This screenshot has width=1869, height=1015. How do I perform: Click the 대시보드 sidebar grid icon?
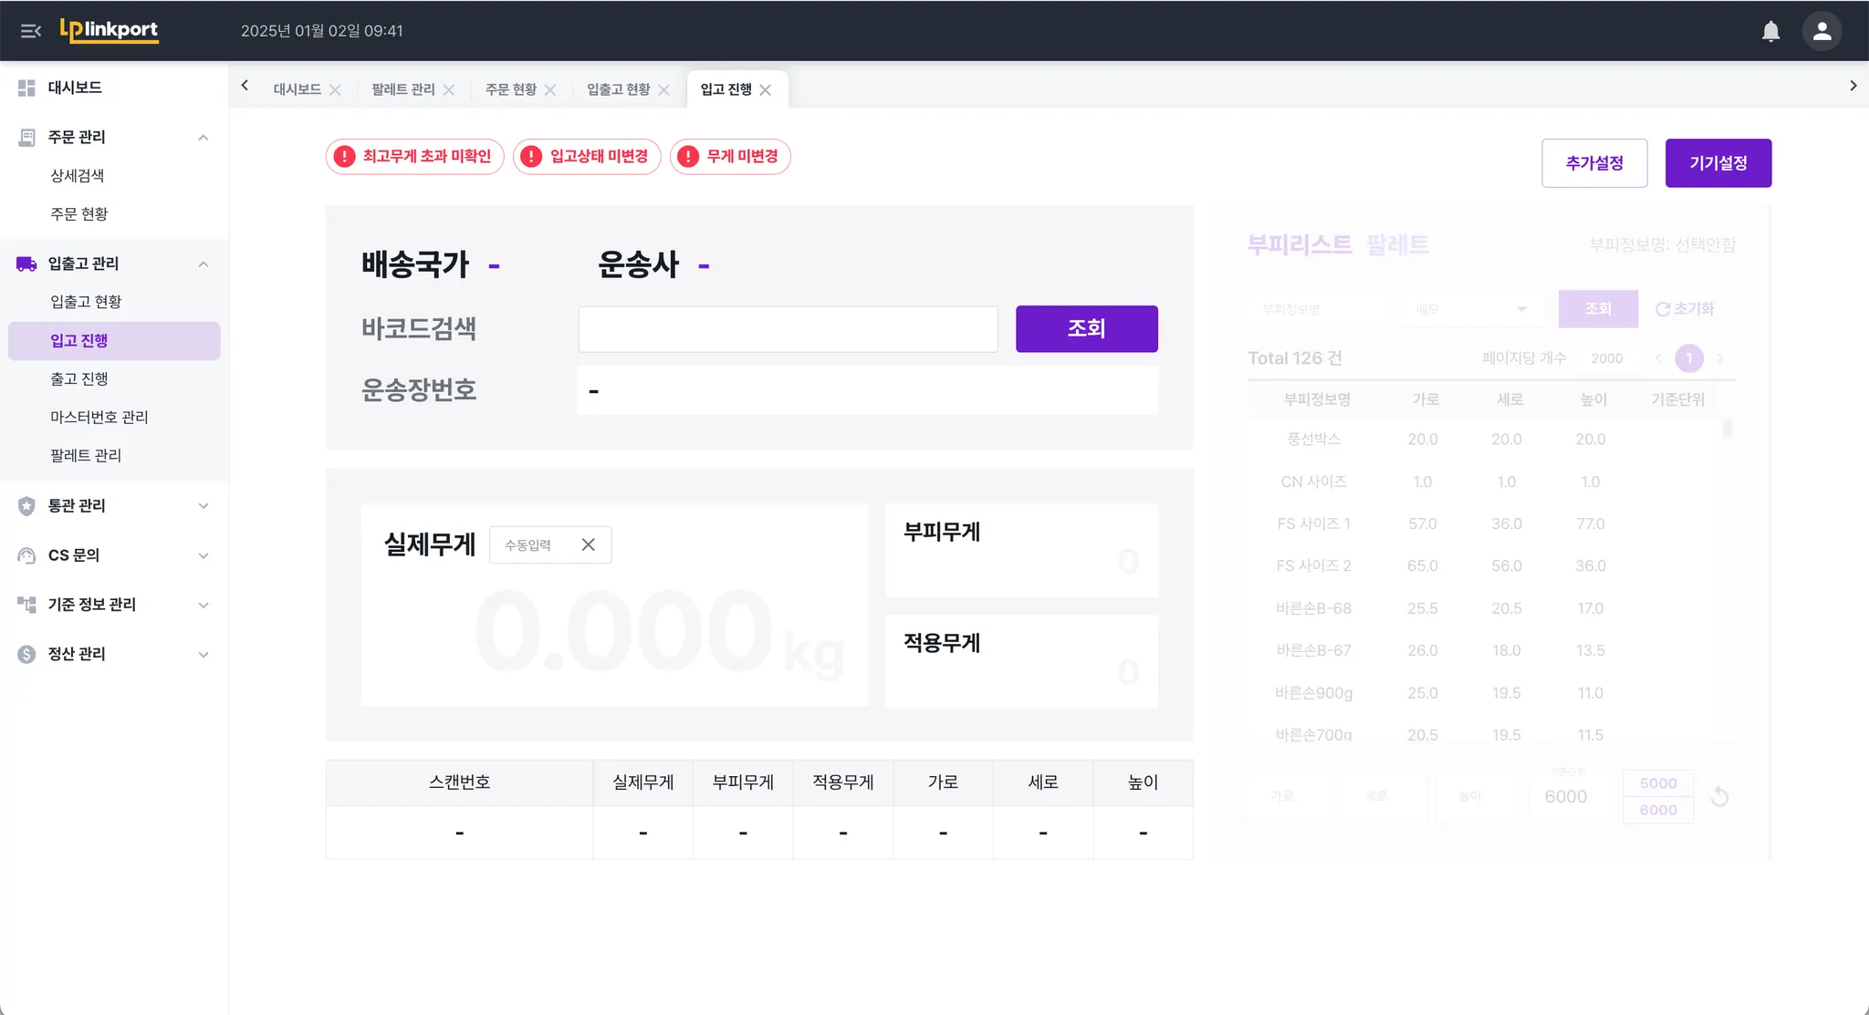(x=26, y=88)
